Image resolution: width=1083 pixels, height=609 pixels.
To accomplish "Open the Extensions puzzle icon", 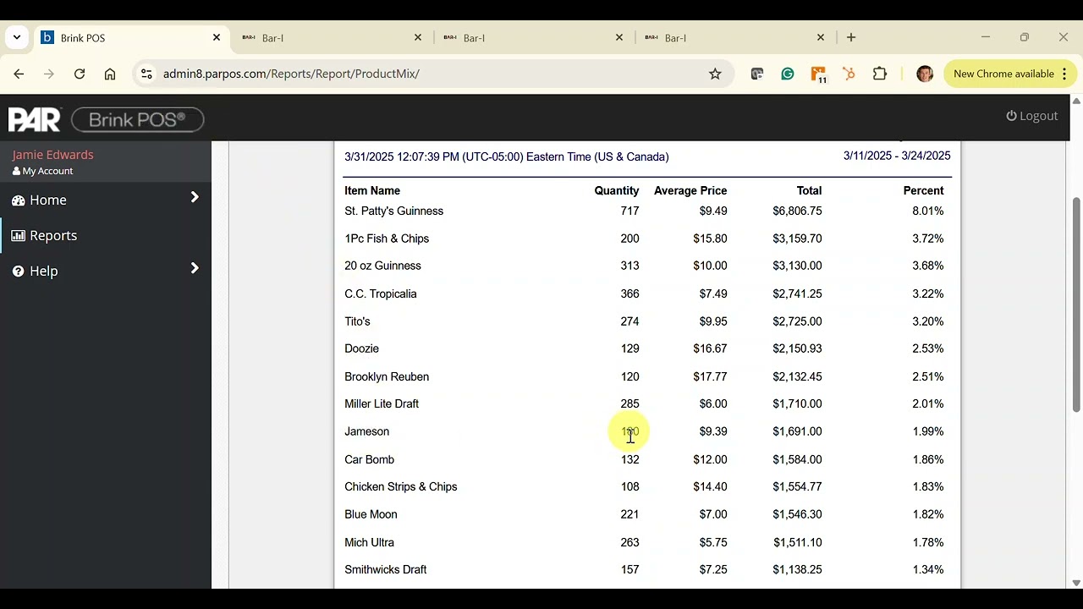I will pyautogui.click(x=880, y=74).
